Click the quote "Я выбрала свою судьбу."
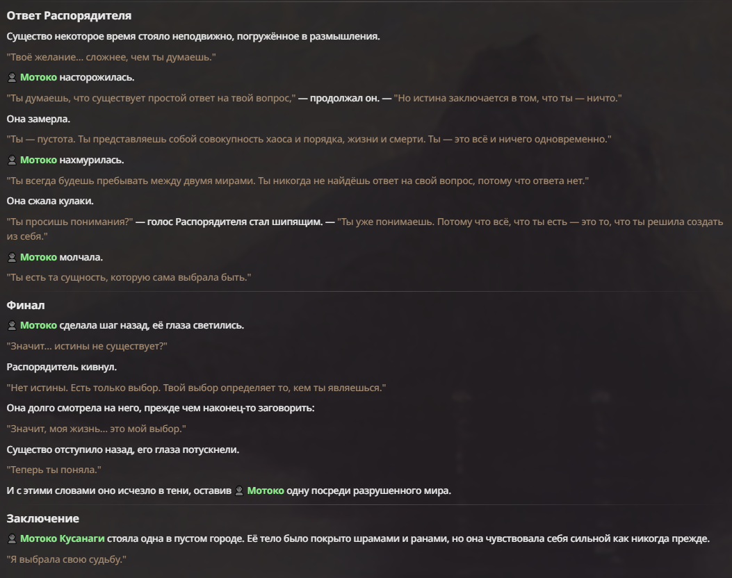The height and width of the screenshot is (578, 732). [x=66, y=559]
